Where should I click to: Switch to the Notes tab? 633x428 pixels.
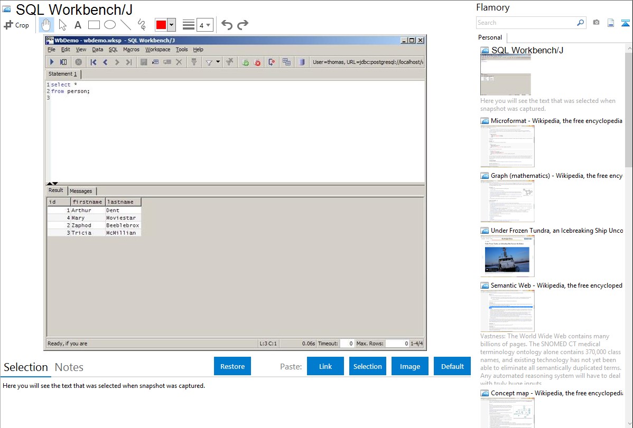point(69,367)
